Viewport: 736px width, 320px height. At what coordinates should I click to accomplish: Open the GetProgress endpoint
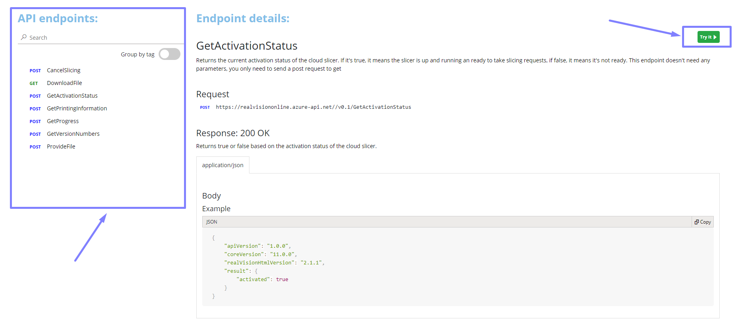[x=63, y=121]
